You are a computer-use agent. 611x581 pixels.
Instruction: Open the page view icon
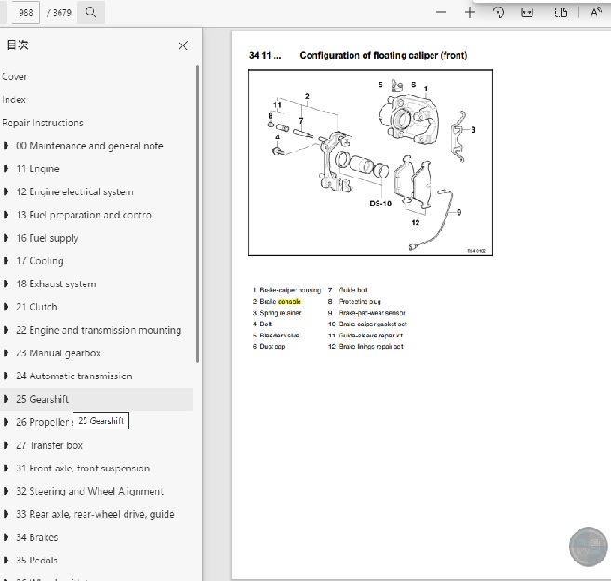(x=561, y=12)
